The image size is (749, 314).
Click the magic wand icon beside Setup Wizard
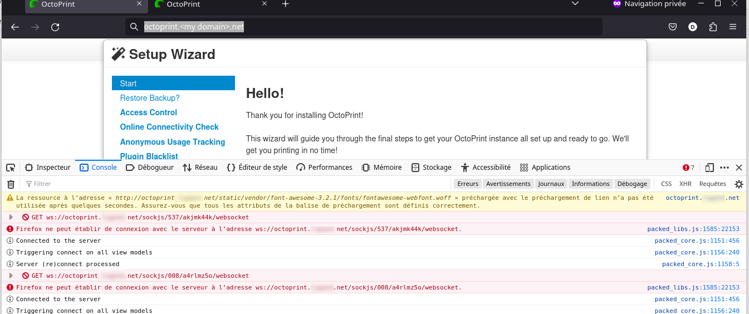point(118,53)
